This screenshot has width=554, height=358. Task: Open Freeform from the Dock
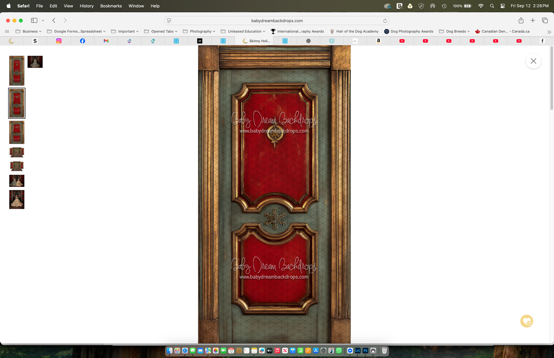[262, 351]
